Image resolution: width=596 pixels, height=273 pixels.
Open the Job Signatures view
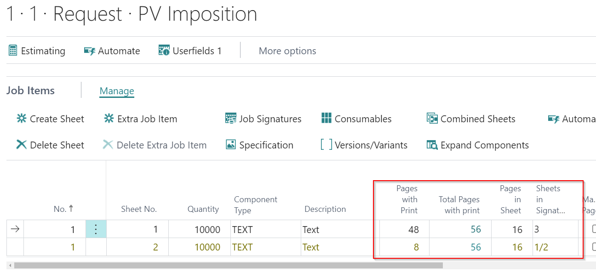pos(263,119)
